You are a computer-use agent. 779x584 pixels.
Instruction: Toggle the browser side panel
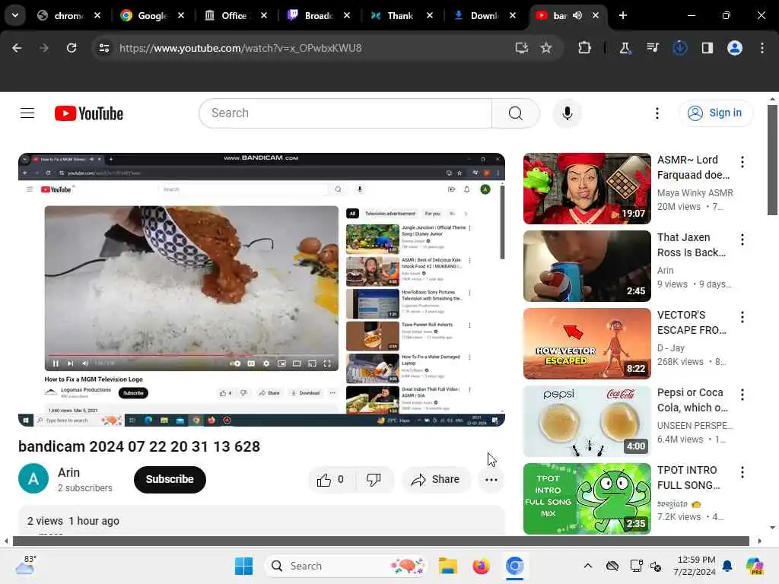(707, 48)
